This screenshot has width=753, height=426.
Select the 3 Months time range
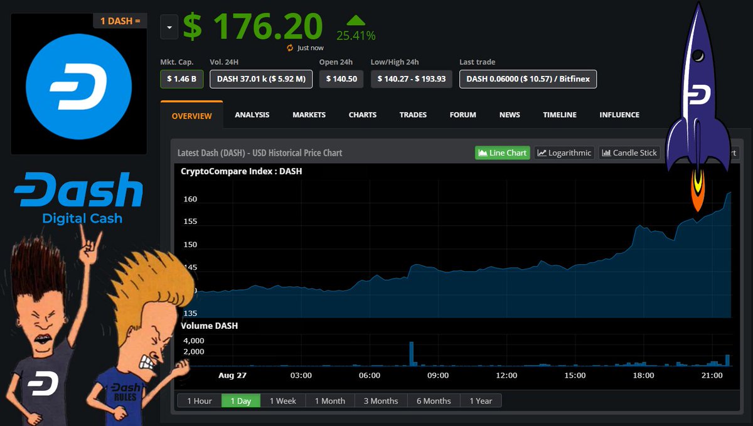click(x=381, y=400)
